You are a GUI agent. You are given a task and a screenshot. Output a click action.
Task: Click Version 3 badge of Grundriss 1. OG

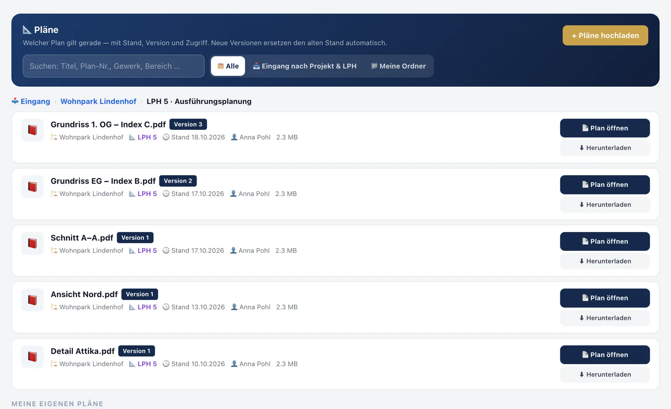tap(188, 124)
